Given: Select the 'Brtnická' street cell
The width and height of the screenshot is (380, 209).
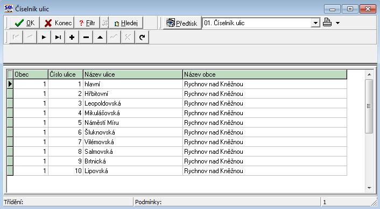Looking at the screenshot, I should (x=133, y=161).
